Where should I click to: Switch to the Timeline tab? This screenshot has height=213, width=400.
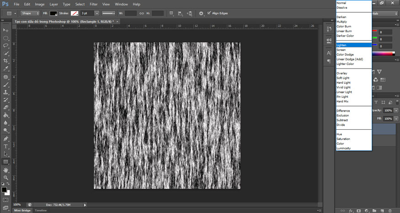click(41, 210)
